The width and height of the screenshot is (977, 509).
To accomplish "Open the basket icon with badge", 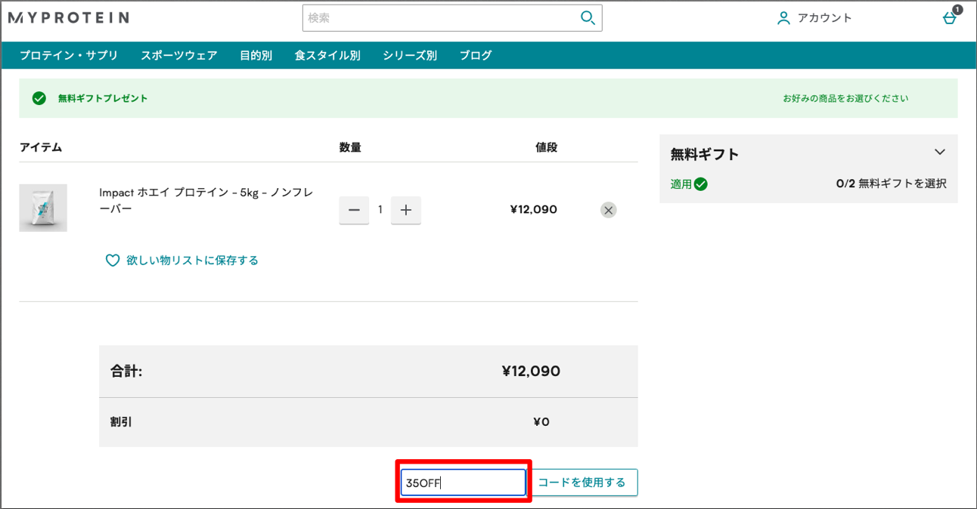I will pos(950,18).
